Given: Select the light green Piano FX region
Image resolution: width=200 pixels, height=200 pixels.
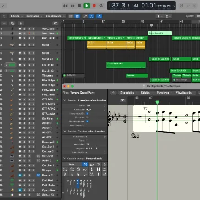Looking at the screenshot, I should click(x=160, y=33).
